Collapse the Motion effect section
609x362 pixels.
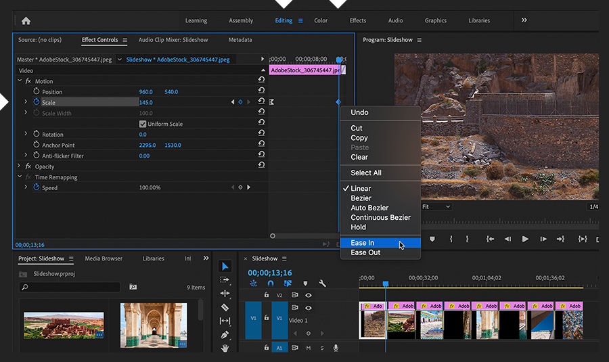(19, 81)
